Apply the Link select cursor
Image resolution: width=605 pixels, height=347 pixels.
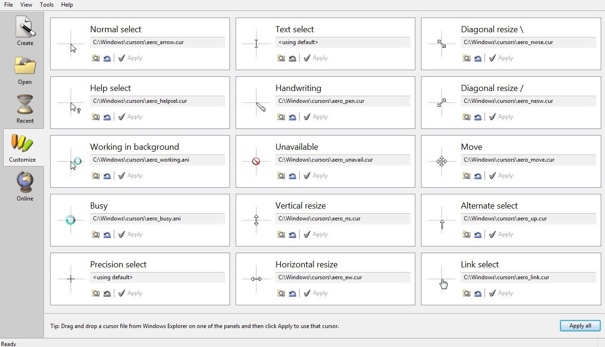tap(501, 293)
